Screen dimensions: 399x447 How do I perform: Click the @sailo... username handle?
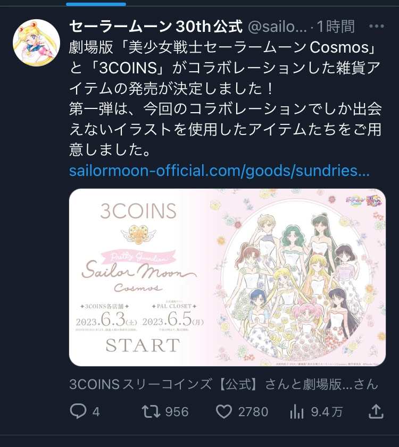pyautogui.click(x=277, y=27)
